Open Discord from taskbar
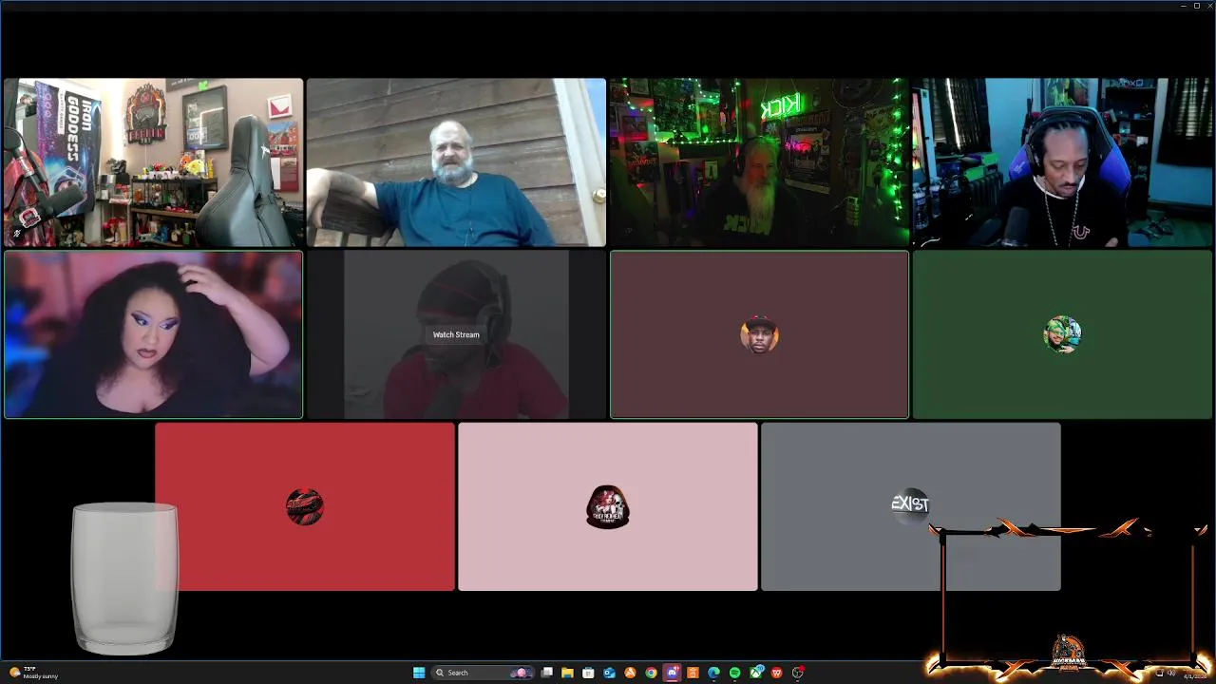Image resolution: width=1216 pixels, height=684 pixels. [672, 673]
